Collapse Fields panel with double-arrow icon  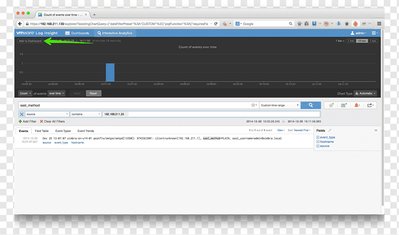click(x=376, y=130)
